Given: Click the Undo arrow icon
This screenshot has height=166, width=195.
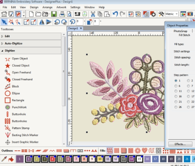Looking at the screenshot, I should click(x=115, y=14).
